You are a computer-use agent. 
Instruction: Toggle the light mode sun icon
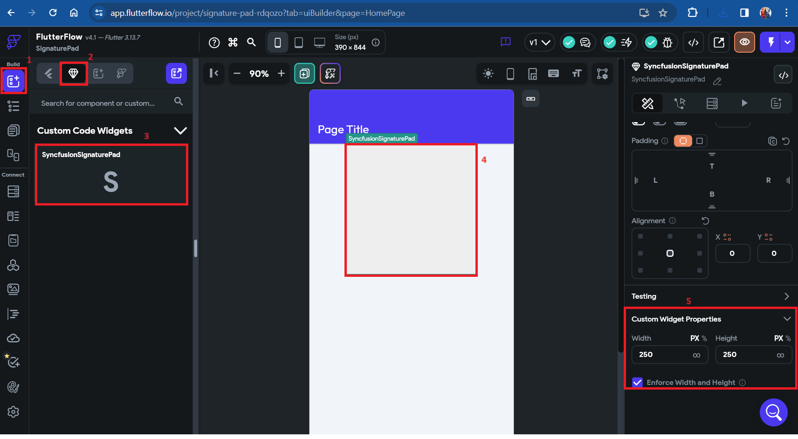tap(488, 74)
